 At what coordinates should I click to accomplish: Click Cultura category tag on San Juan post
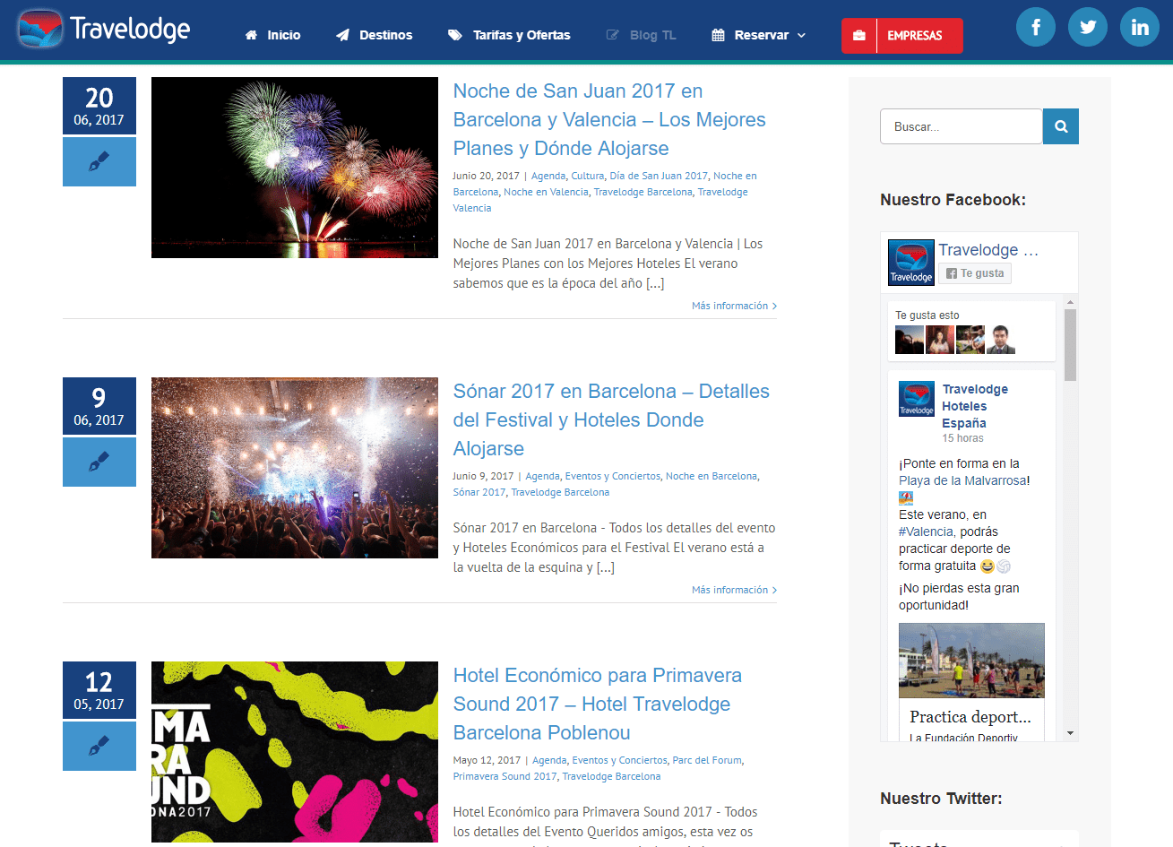[x=588, y=176]
